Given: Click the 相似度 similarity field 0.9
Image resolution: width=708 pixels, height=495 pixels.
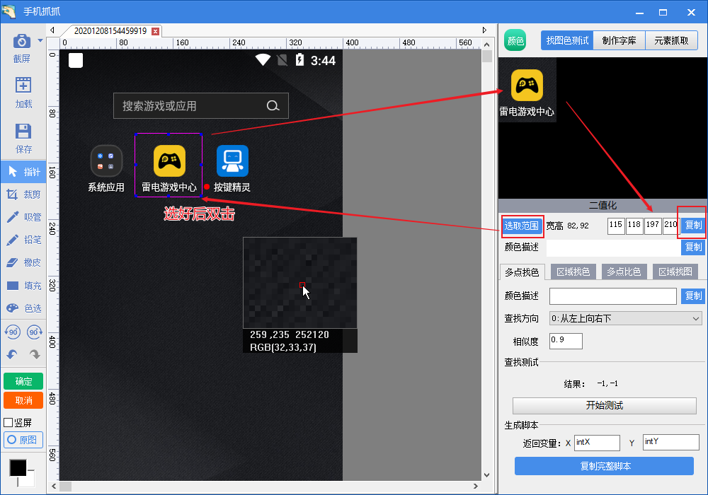Looking at the screenshot, I should [x=566, y=341].
